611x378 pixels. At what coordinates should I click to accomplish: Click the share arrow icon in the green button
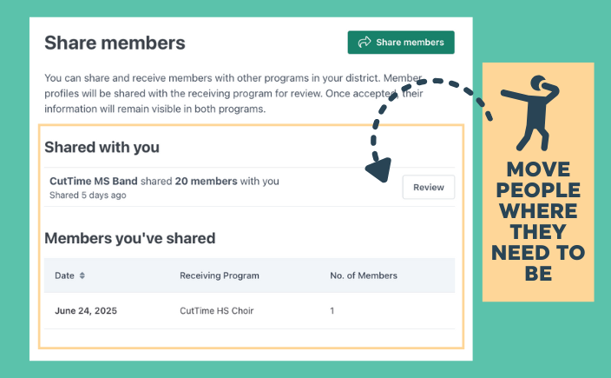tap(365, 43)
